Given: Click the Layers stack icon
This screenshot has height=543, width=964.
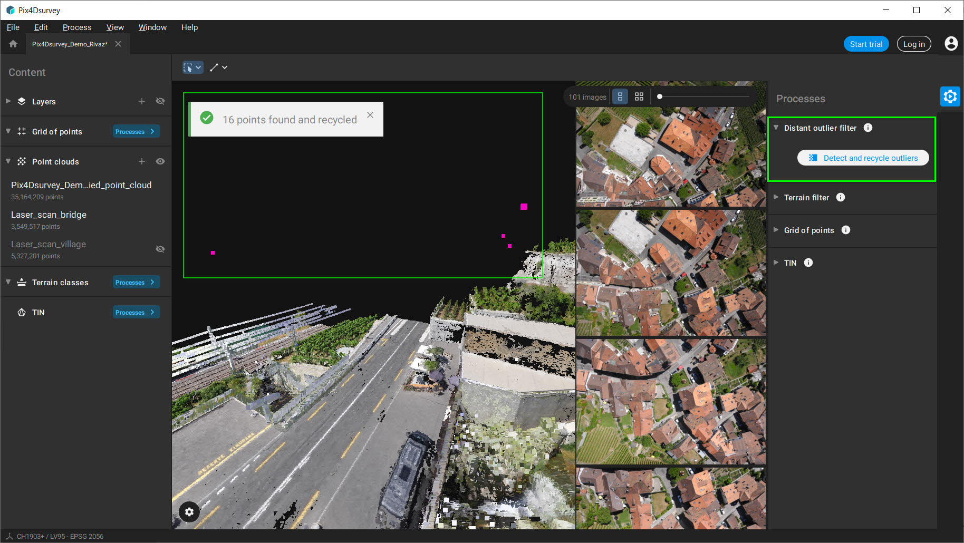Looking at the screenshot, I should tap(22, 101).
